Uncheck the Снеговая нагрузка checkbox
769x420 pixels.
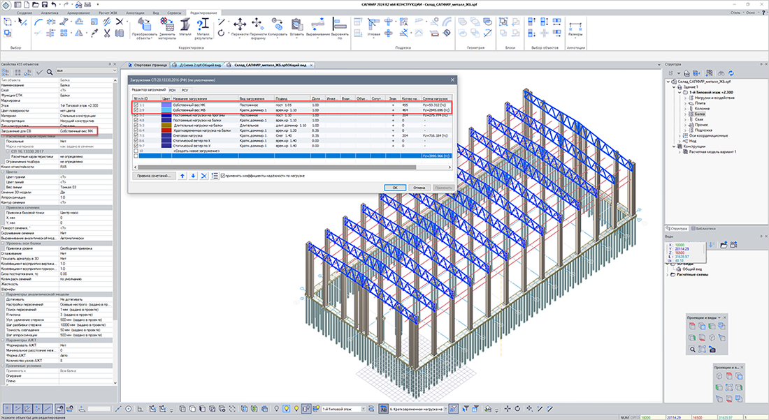[136, 135]
